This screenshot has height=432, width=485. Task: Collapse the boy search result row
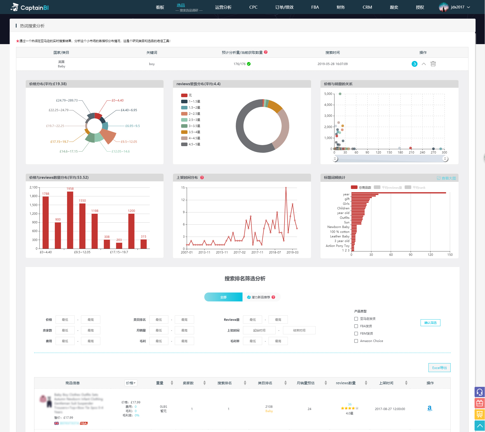click(424, 64)
